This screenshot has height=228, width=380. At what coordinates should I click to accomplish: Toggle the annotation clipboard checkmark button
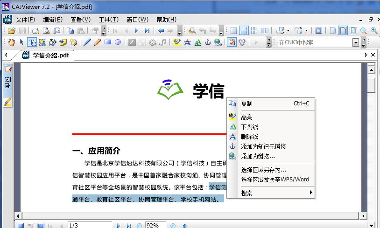point(232,42)
